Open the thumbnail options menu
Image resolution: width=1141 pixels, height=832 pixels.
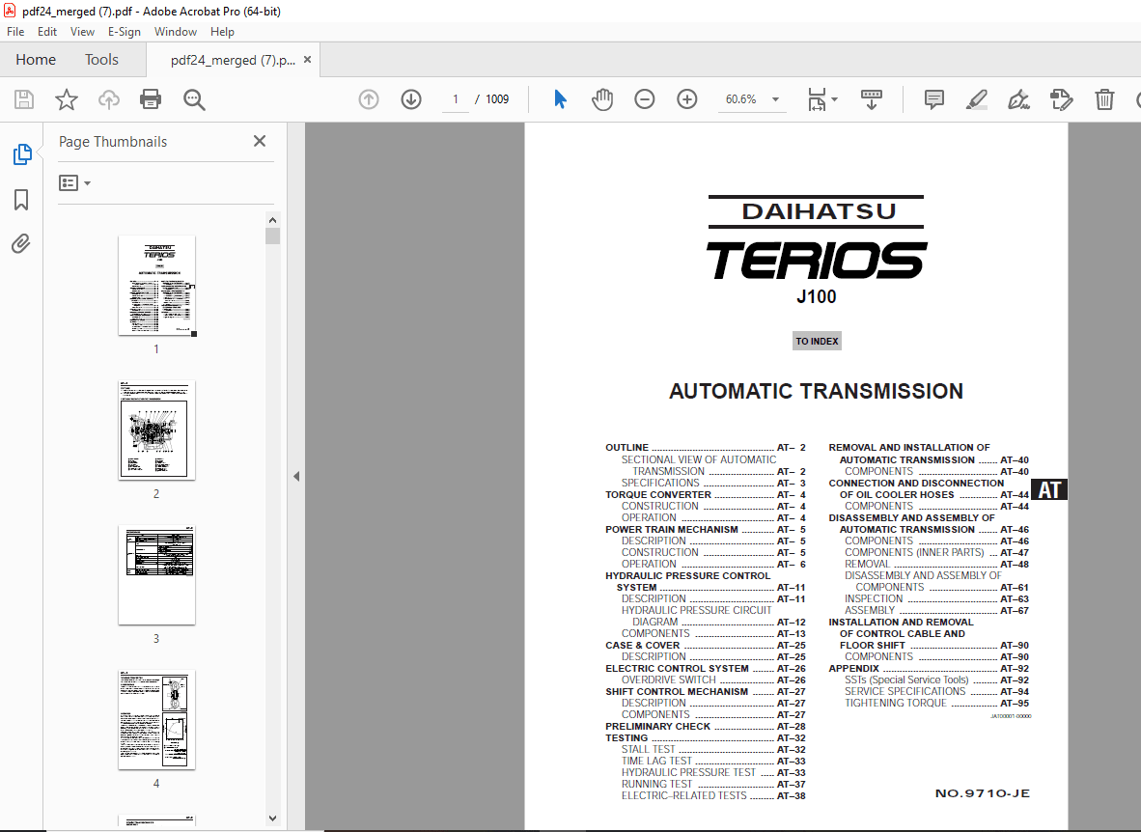click(x=74, y=182)
